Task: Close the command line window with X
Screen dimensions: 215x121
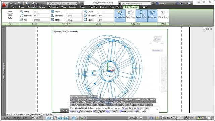Action: click(63, 111)
